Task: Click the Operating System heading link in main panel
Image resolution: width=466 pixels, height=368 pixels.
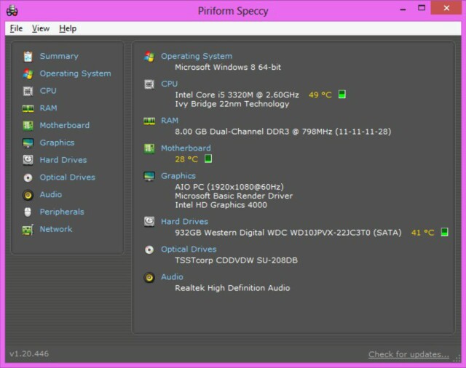Action: [x=197, y=56]
